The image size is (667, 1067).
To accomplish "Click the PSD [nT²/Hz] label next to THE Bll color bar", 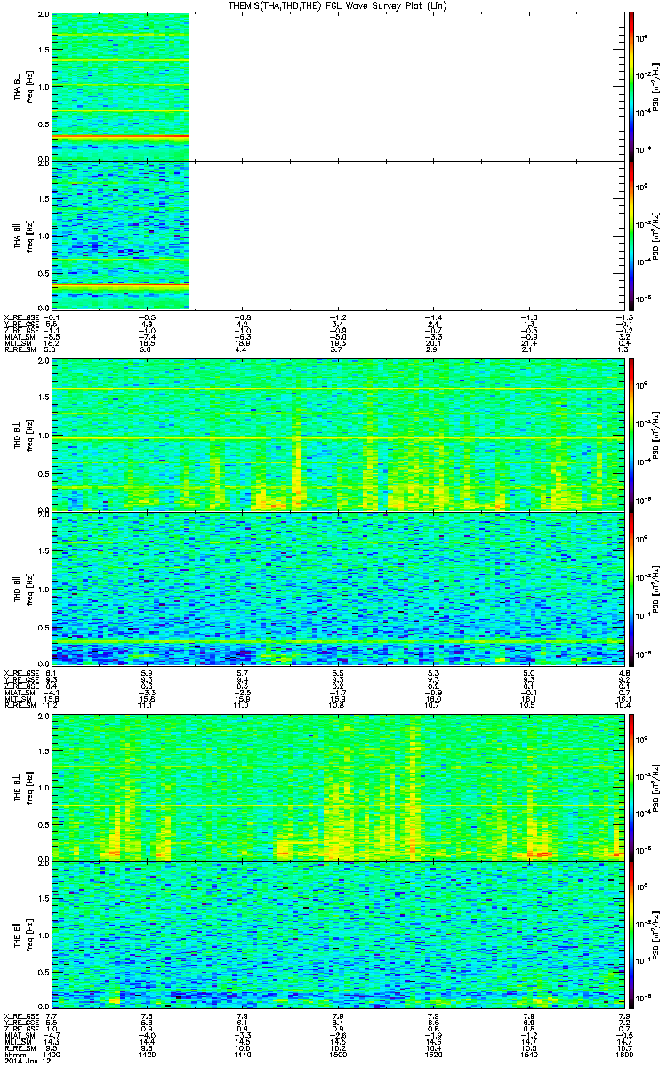I will [655, 935].
